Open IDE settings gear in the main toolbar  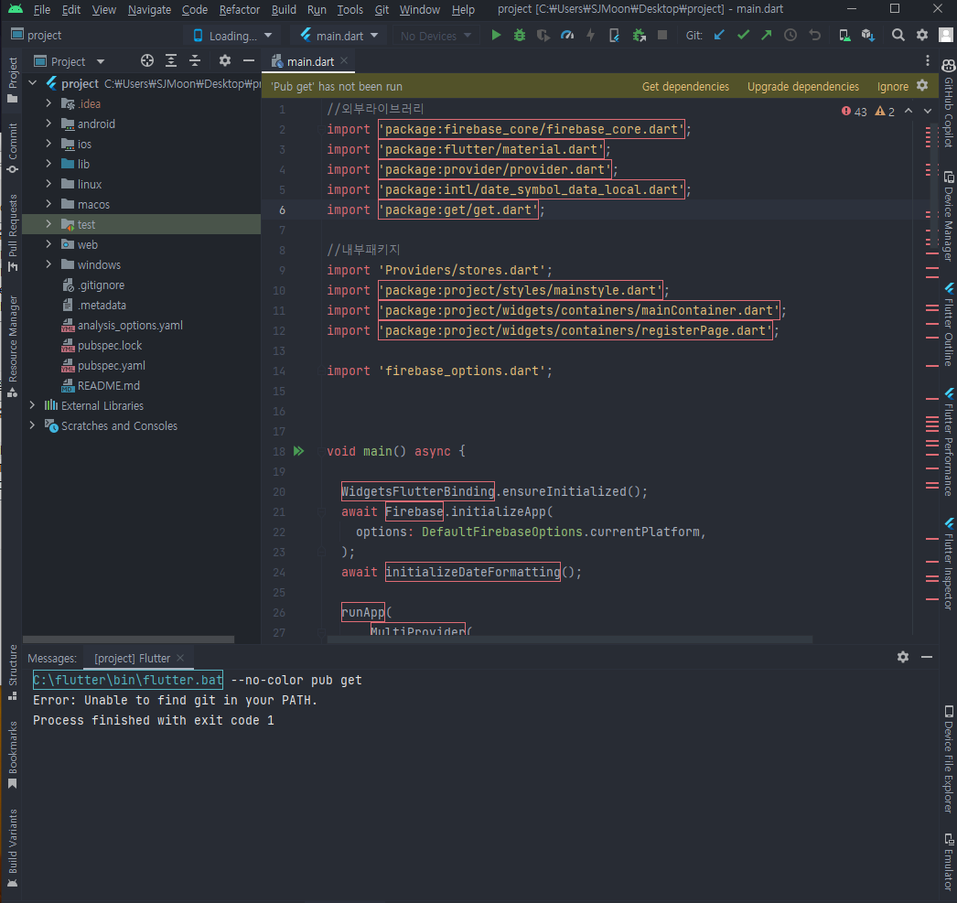coord(922,36)
